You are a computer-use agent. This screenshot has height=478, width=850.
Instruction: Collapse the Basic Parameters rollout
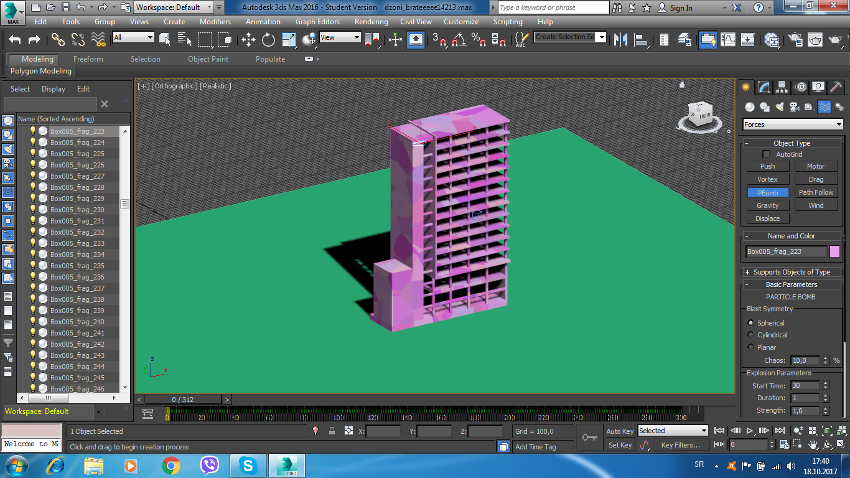pyautogui.click(x=792, y=284)
